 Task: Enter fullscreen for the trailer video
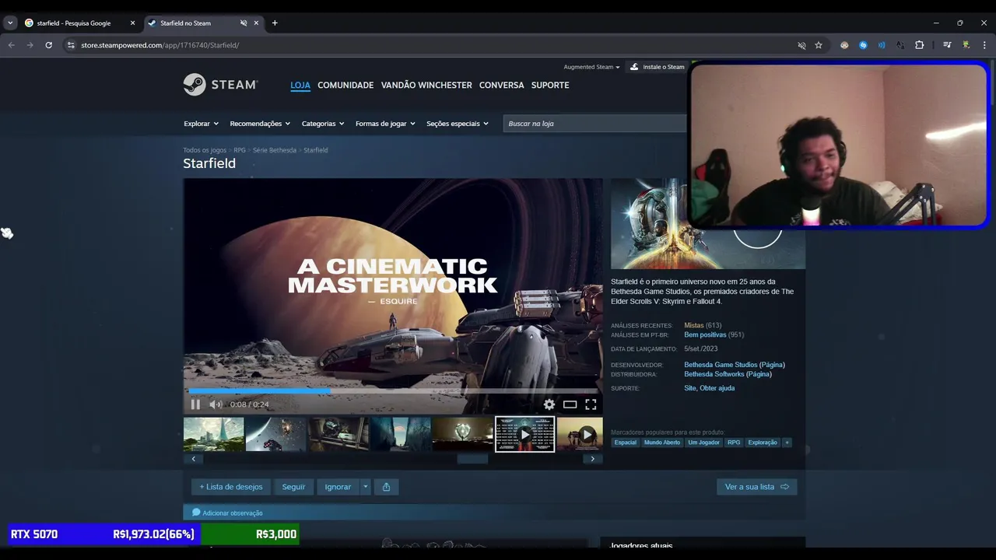point(591,404)
